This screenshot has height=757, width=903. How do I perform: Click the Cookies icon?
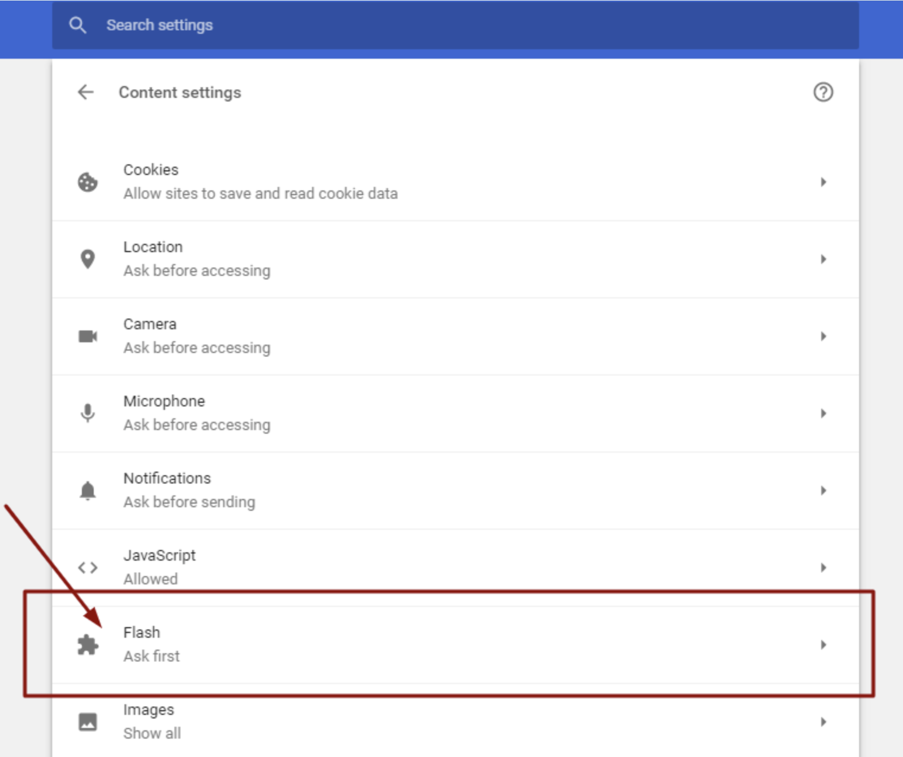point(87,183)
